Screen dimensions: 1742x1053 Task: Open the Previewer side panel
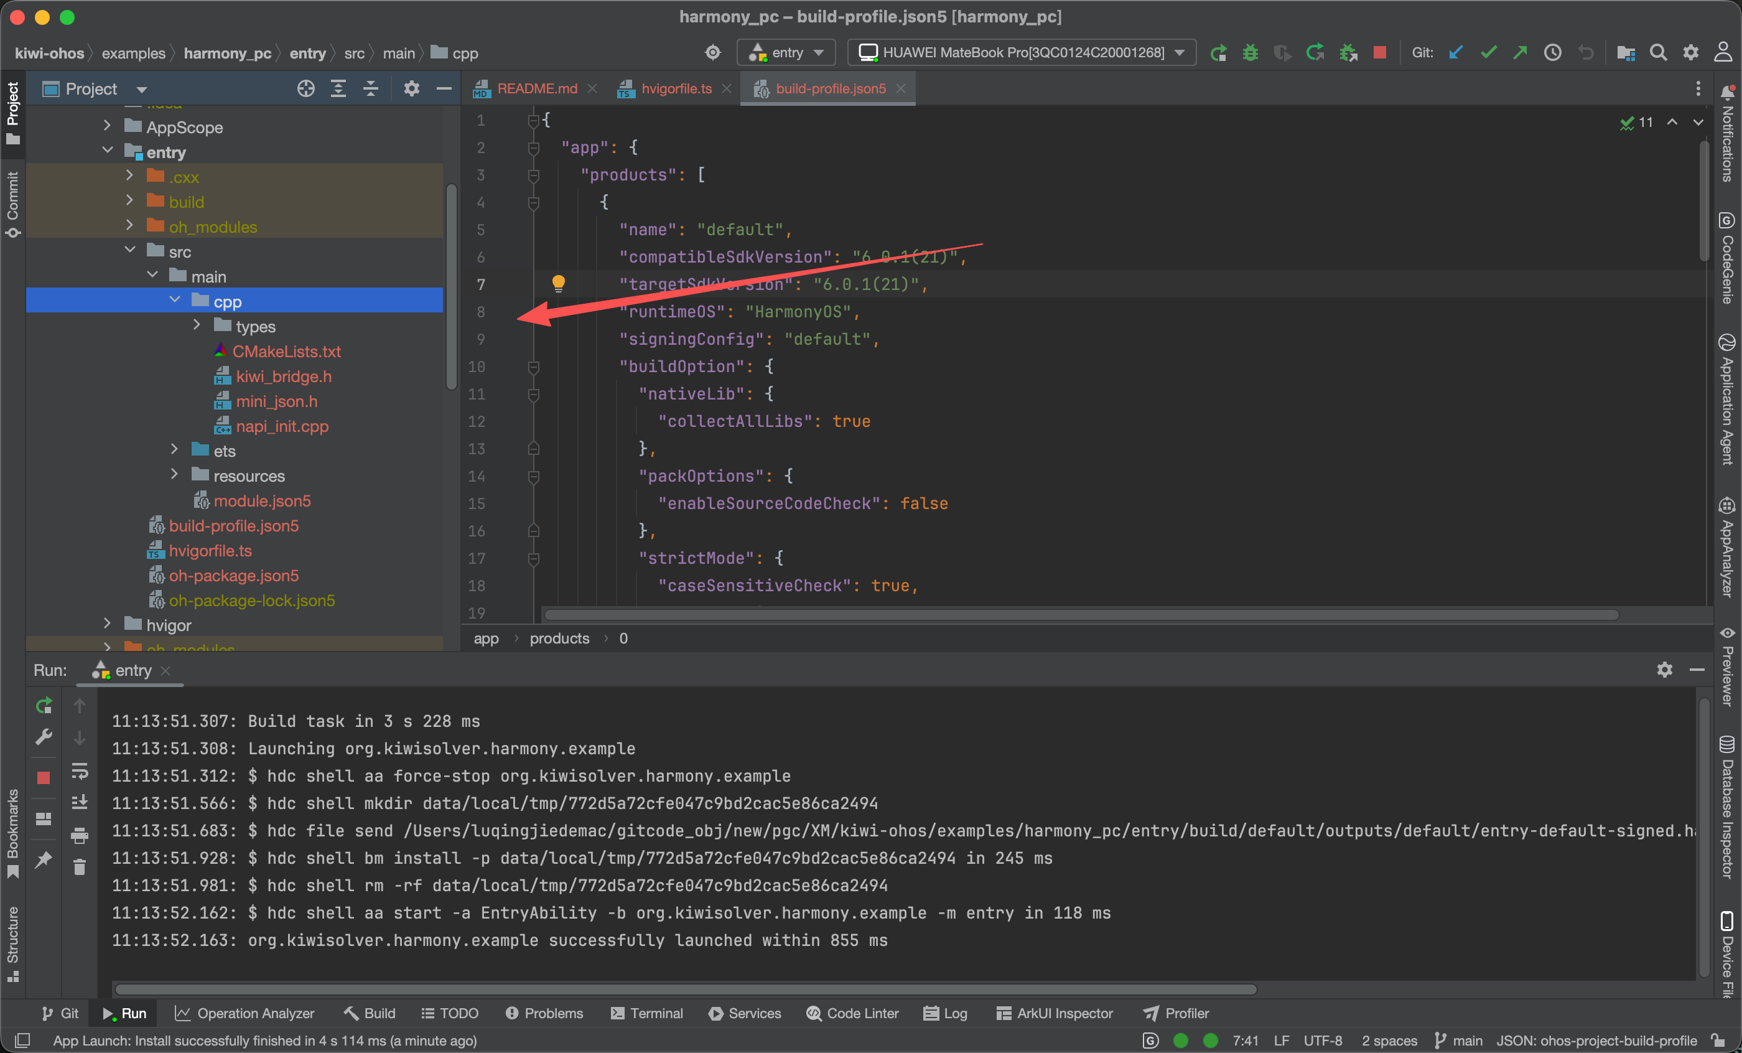[1727, 666]
